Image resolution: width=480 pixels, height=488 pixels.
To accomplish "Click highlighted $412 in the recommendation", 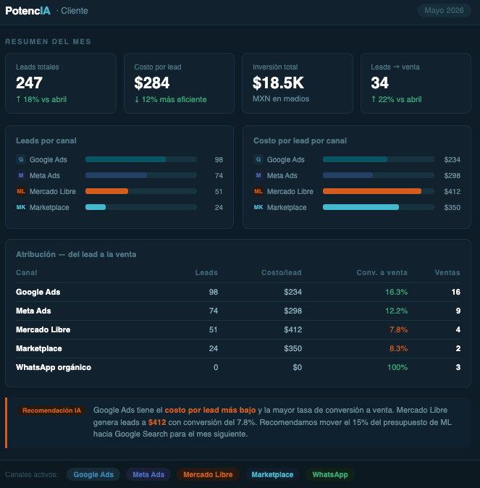I will coord(157,422).
